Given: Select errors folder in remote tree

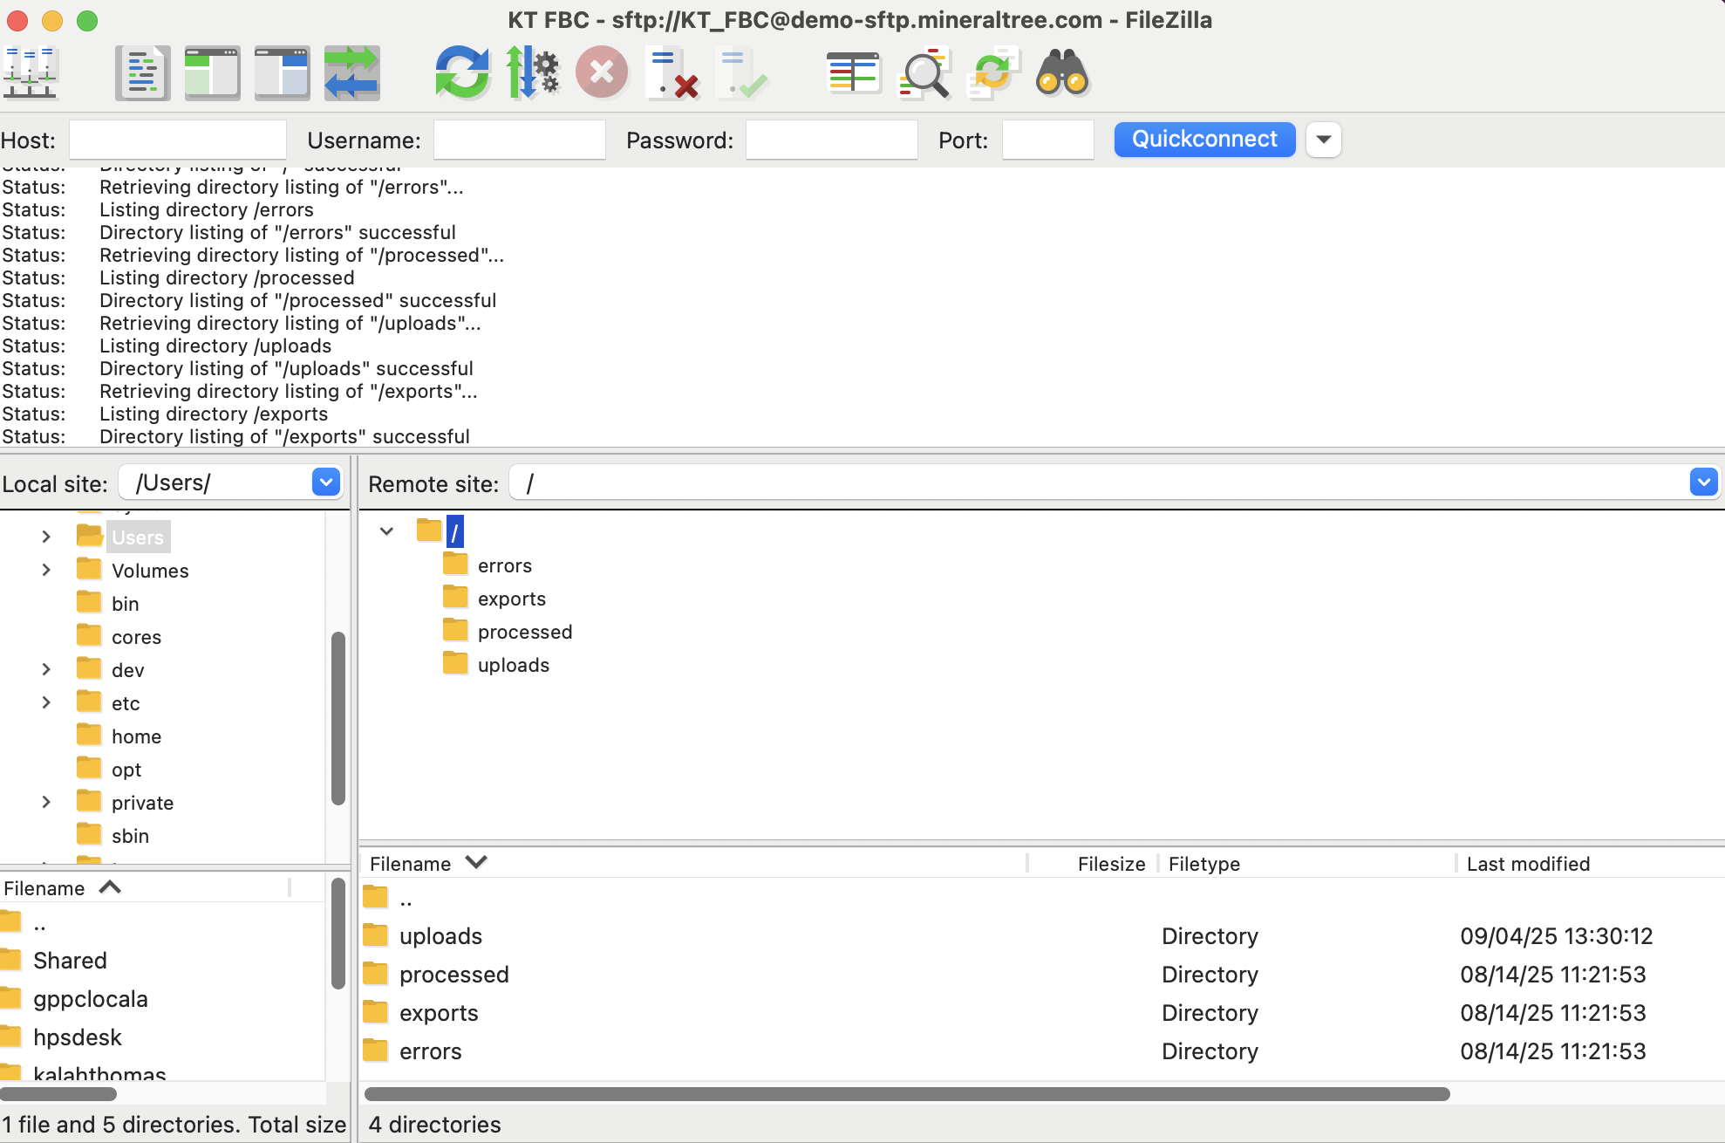Looking at the screenshot, I should pyautogui.click(x=505, y=565).
